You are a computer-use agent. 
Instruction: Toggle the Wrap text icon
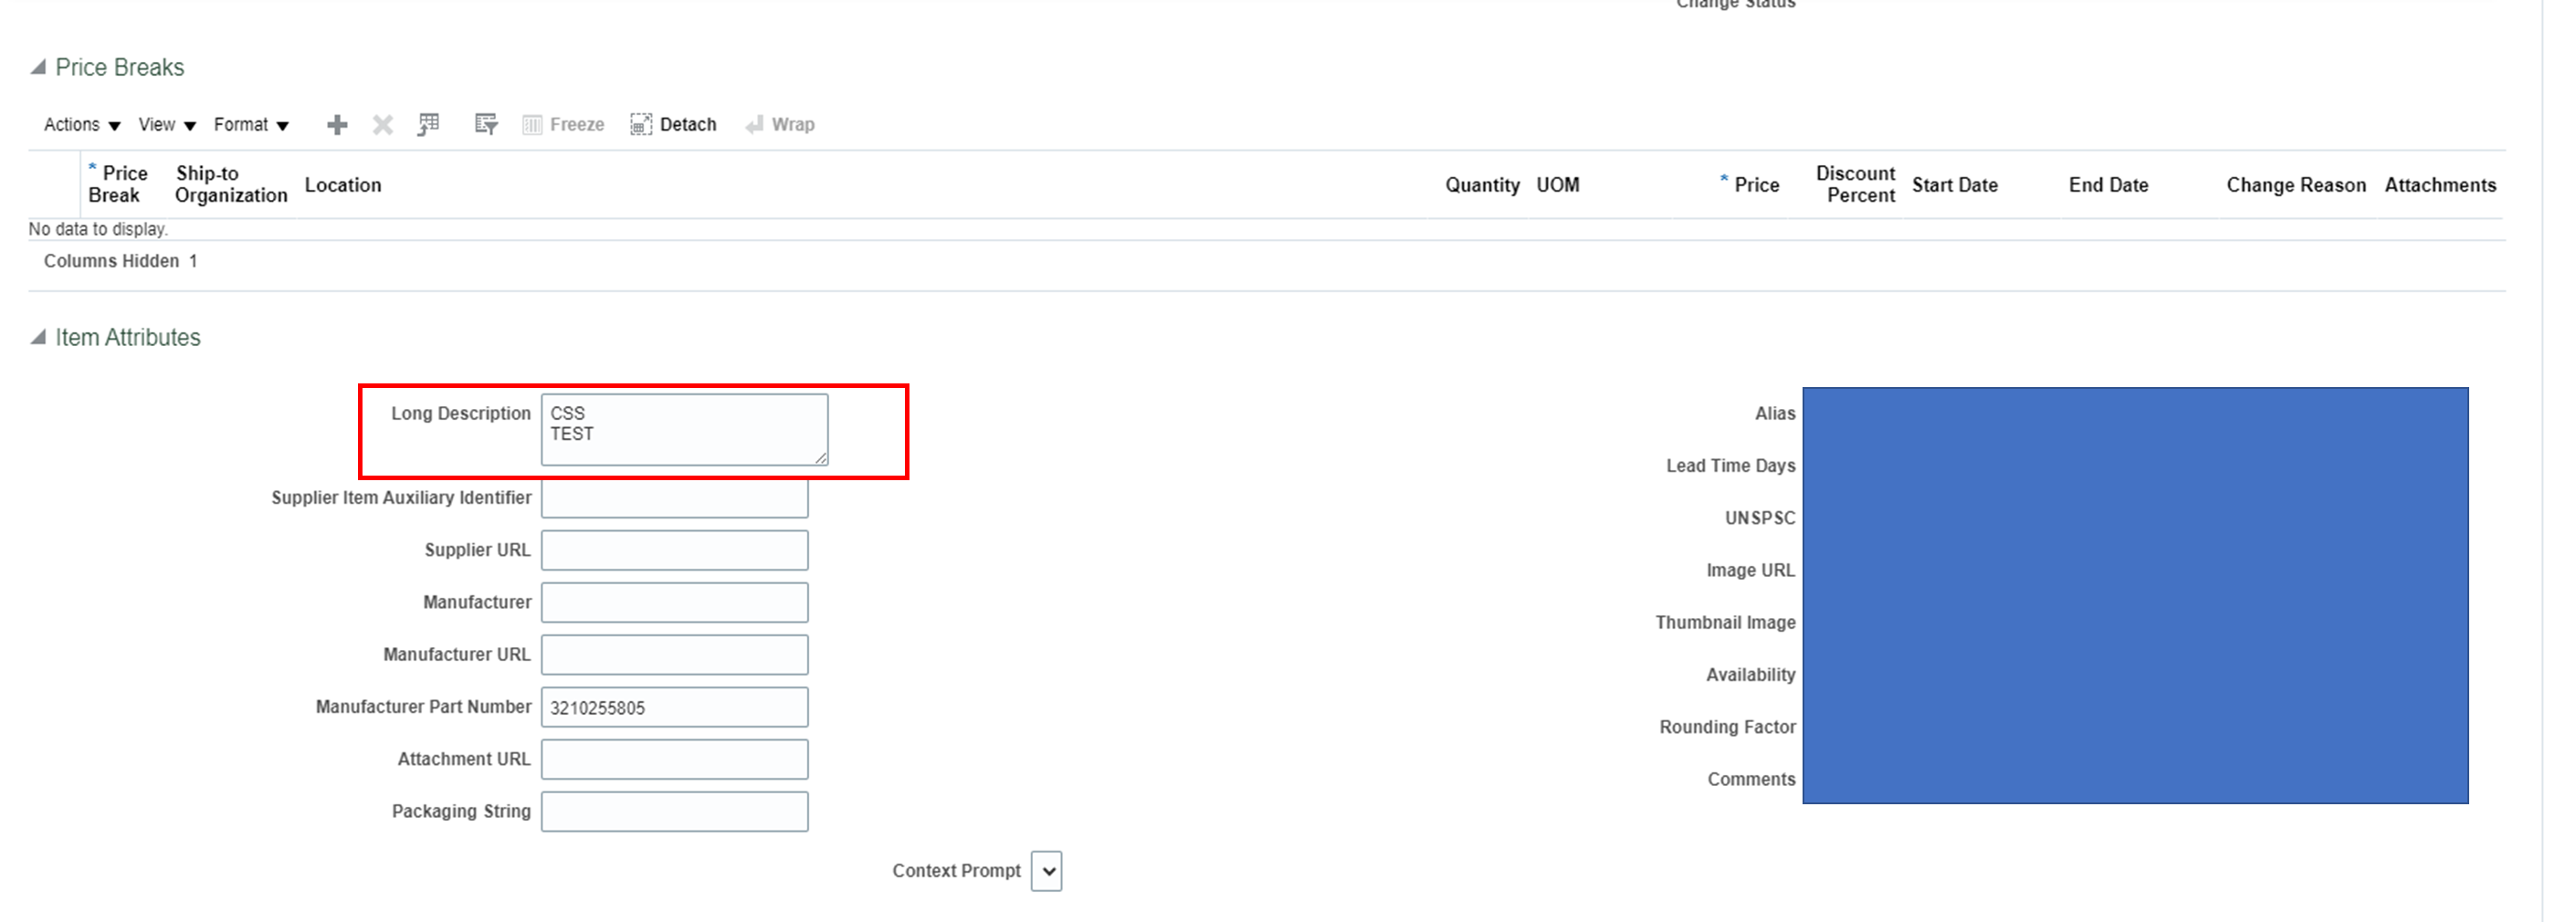(x=780, y=124)
